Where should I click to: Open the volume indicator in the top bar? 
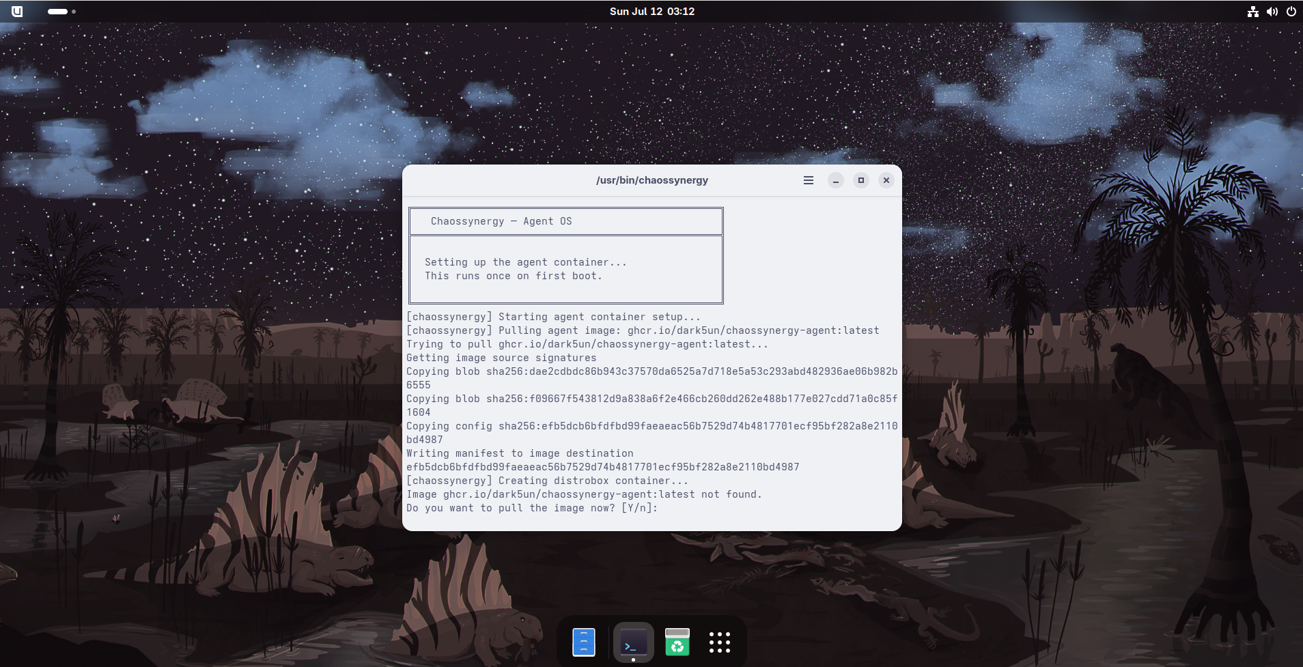(x=1272, y=12)
